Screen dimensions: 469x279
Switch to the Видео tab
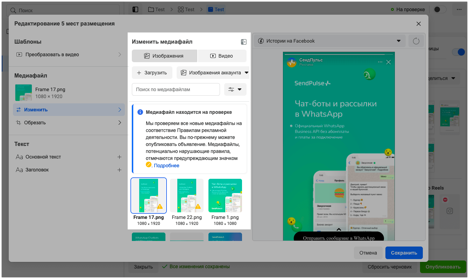(x=222, y=56)
